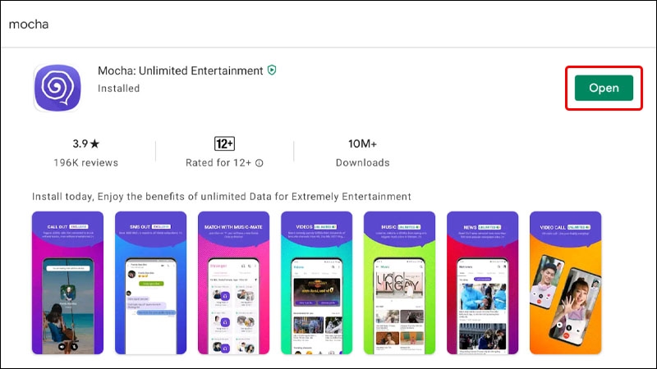The image size is (657, 369).
Task: Tap the Installed status text
Action: click(x=118, y=89)
